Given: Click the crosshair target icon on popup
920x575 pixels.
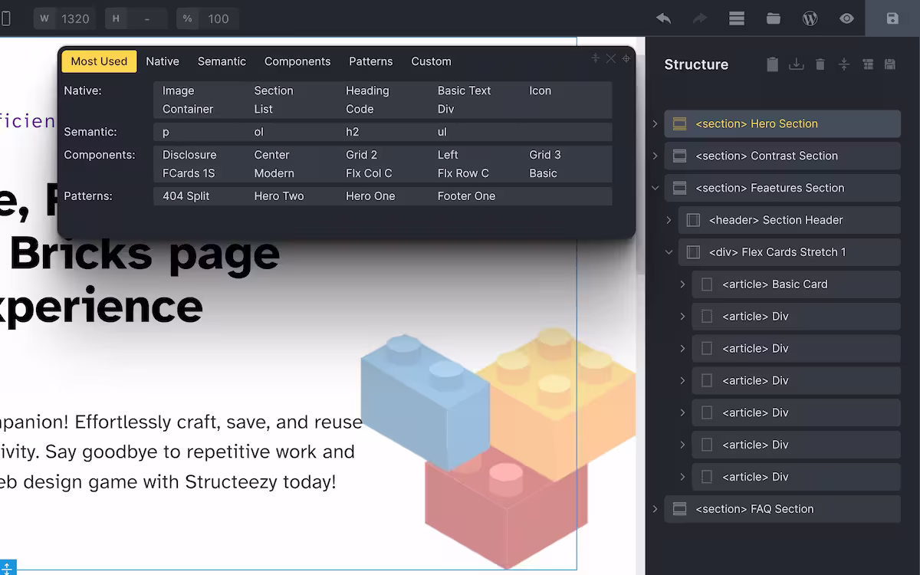Looking at the screenshot, I should point(626,58).
